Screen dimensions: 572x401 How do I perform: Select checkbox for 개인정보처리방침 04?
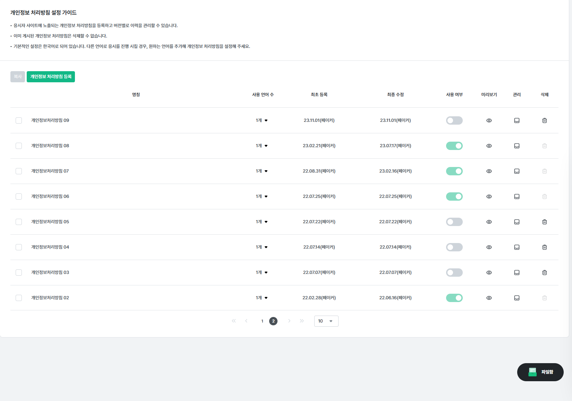(19, 247)
